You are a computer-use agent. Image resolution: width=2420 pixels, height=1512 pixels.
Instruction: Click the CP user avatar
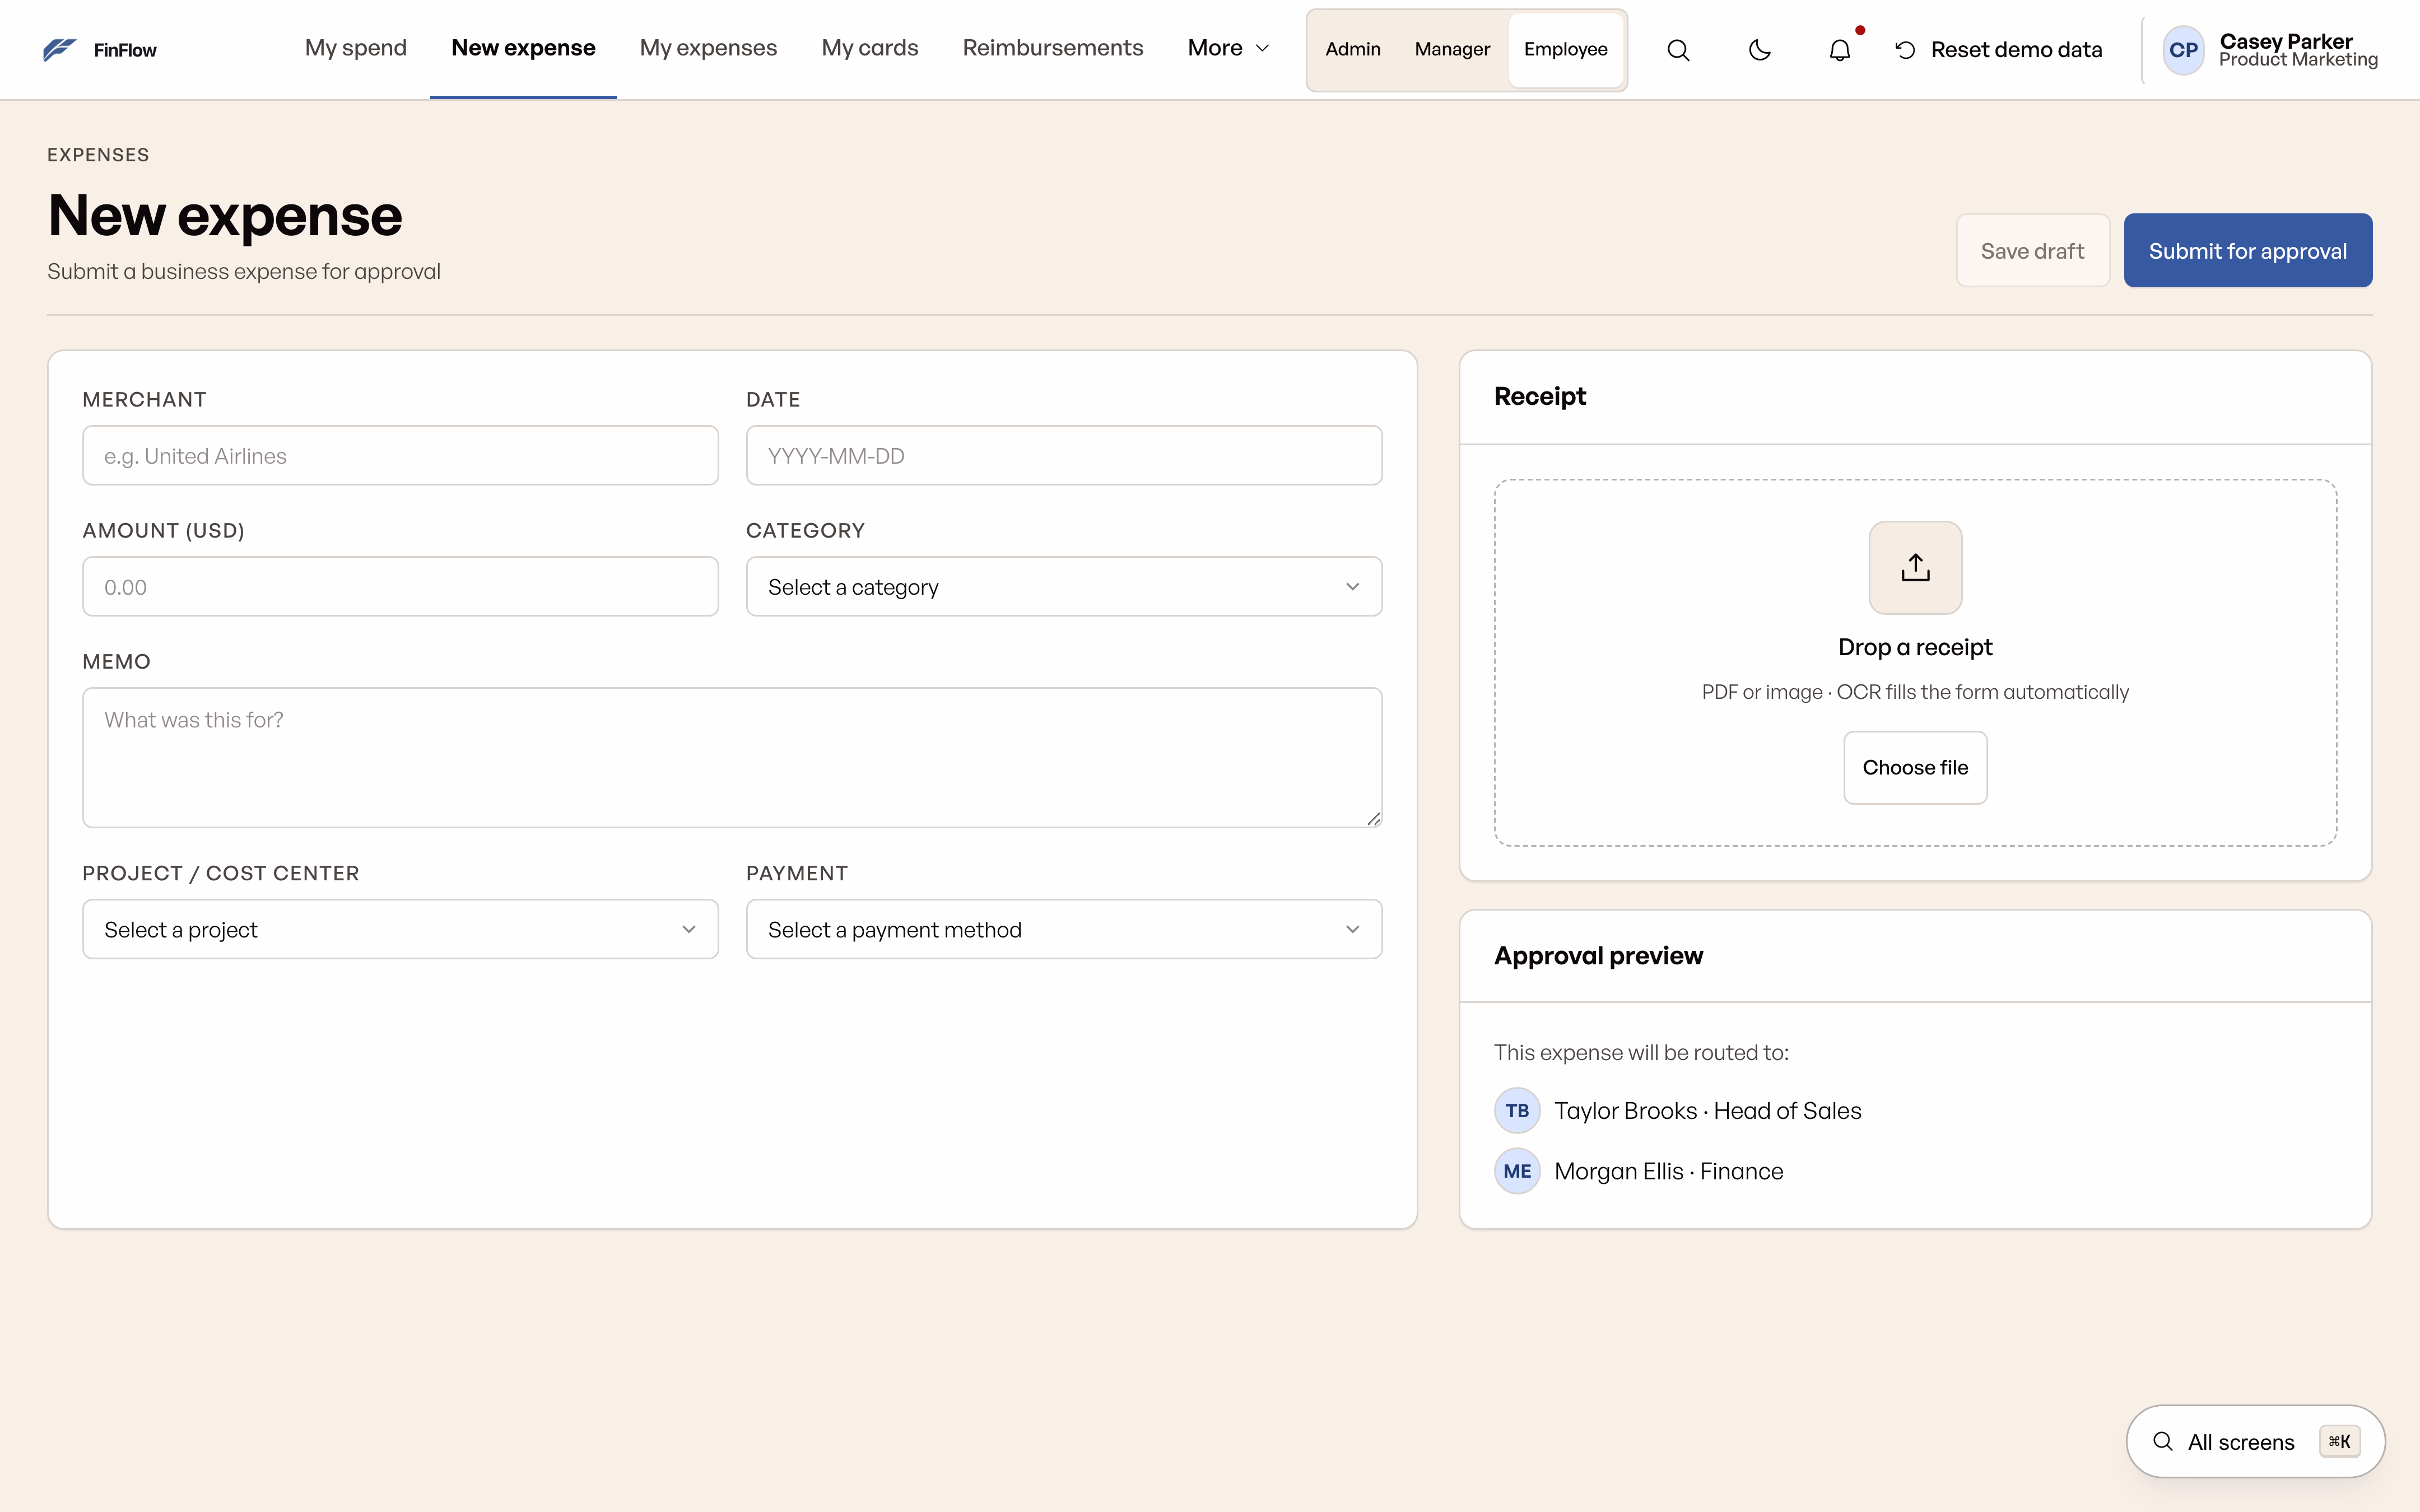pyautogui.click(x=2184, y=50)
